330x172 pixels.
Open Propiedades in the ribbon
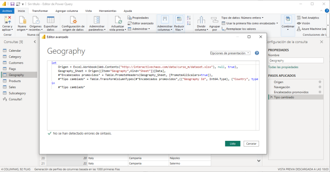point(138,18)
